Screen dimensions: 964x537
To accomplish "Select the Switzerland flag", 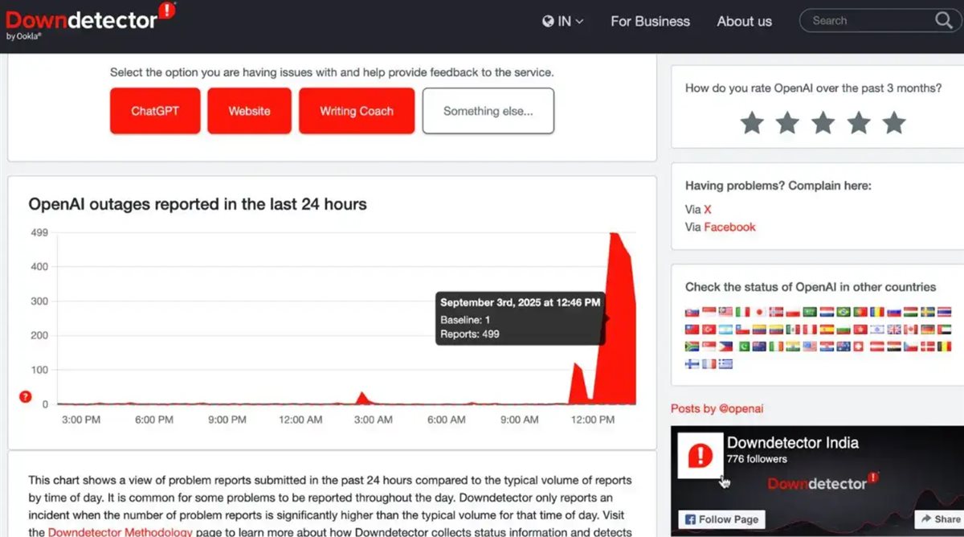I will click(859, 346).
